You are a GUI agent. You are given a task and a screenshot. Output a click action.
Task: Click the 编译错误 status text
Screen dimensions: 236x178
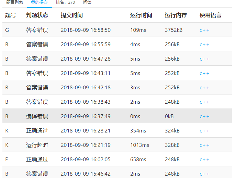37,116
